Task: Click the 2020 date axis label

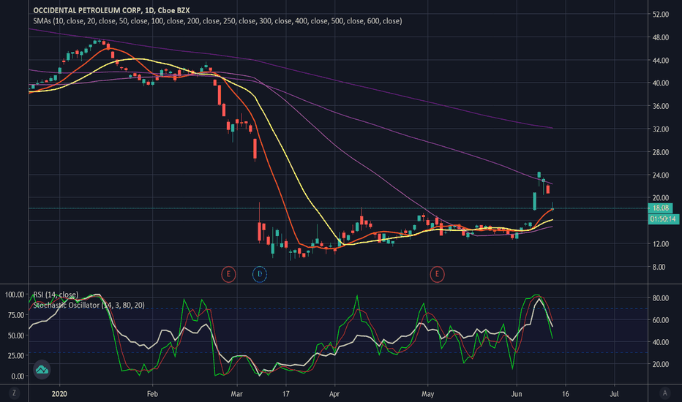Action: 59,394
